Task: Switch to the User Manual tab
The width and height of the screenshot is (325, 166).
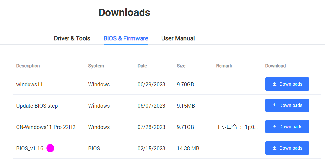Action: tap(178, 38)
